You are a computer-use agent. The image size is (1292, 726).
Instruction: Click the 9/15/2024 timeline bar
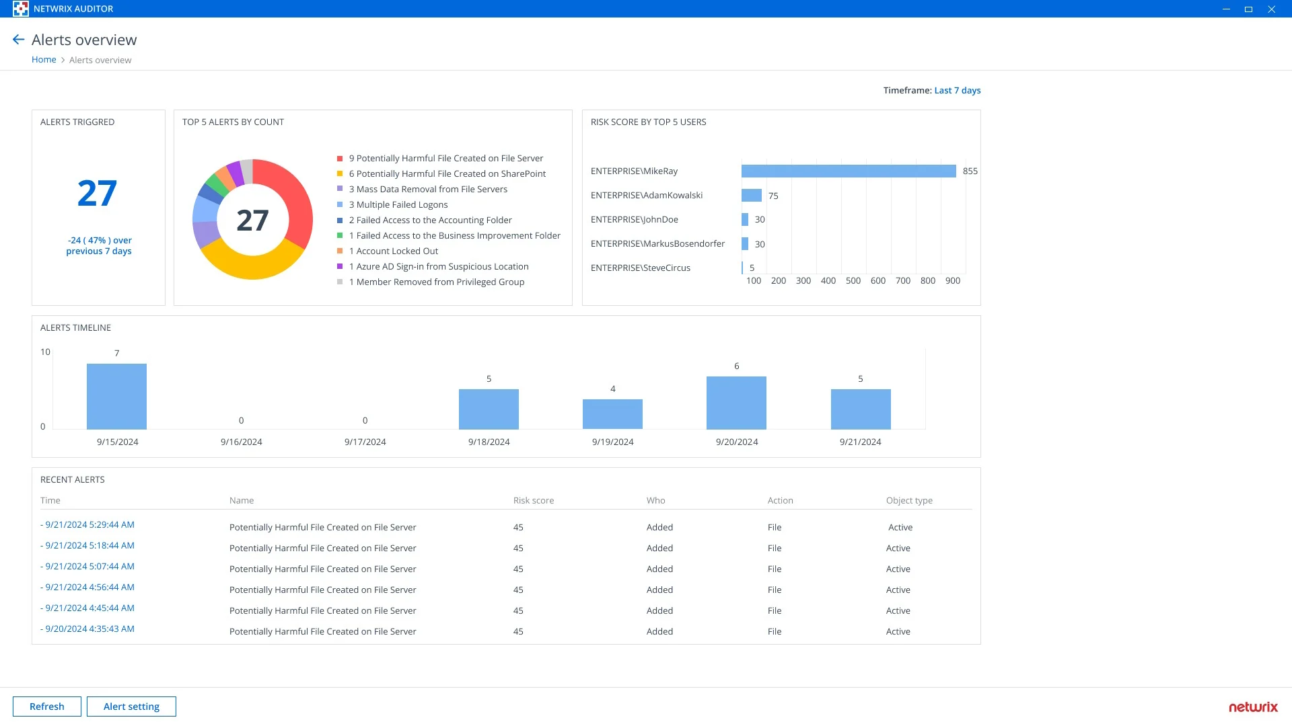[116, 397]
